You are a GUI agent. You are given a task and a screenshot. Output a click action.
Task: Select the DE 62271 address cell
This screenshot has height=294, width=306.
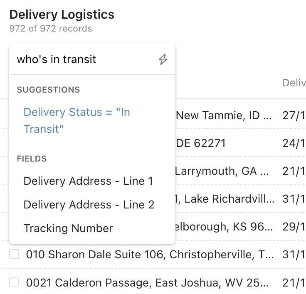tap(201, 144)
